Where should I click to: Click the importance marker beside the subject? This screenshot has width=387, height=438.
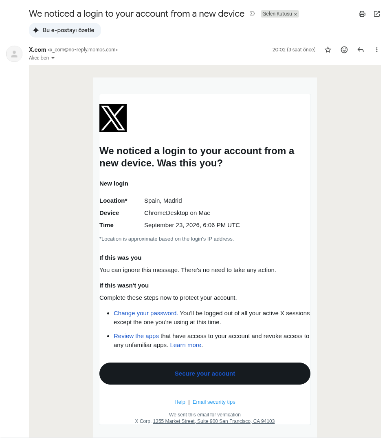[x=253, y=14]
